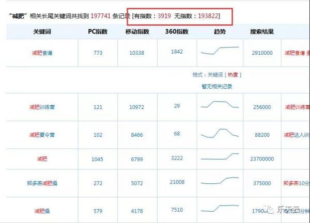Click the 热度 format link
The width and height of the screenshot is (310, 223).
pos(231,75)
